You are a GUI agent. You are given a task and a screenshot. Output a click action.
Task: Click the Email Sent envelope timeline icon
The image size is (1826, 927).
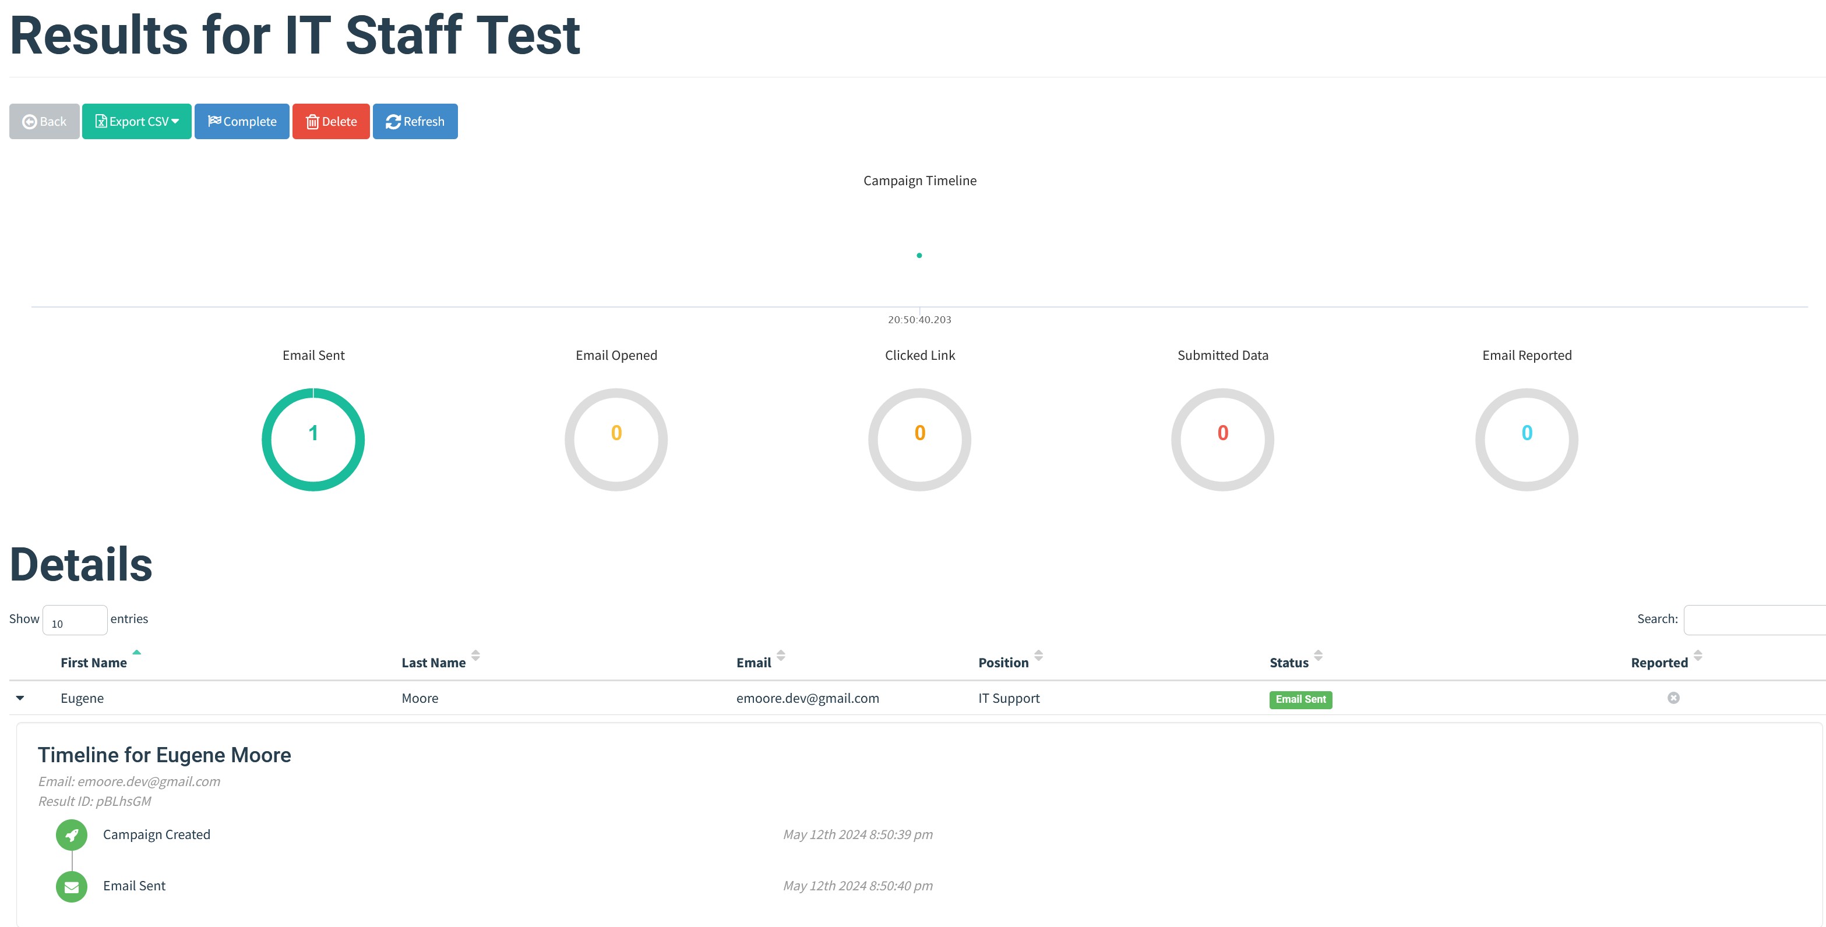72,887
